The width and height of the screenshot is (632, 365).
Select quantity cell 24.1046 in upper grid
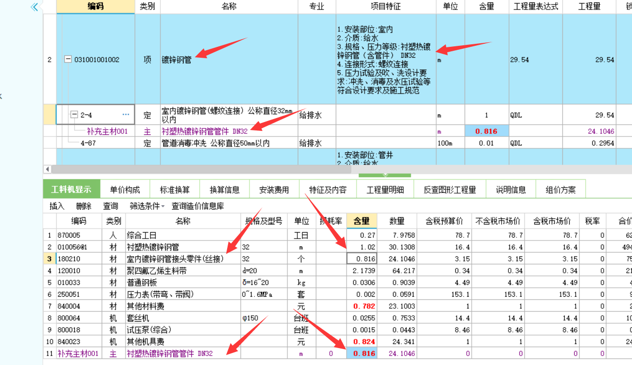(590, 131)
